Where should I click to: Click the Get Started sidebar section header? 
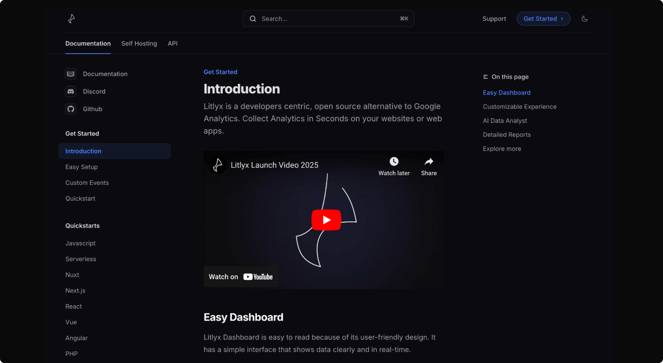pyautogui.click(x=82, y=134)
